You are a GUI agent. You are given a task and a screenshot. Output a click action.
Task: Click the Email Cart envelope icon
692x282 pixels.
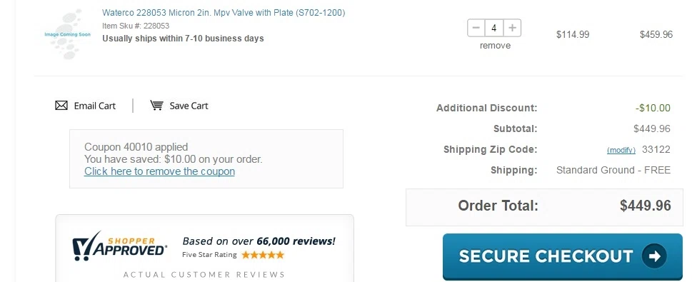pyautogui.click(x=61, y=106)
